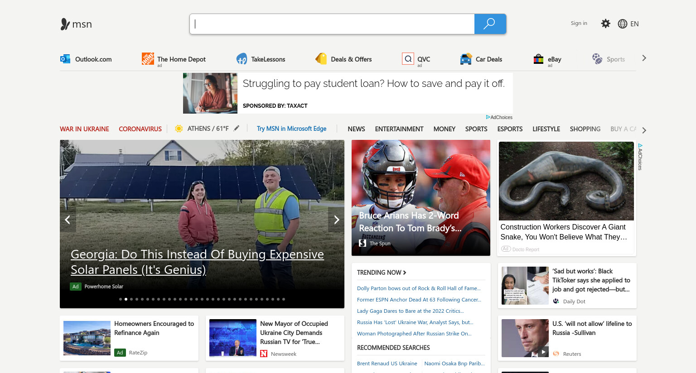This screenshot has width=696, height=373.
Task: Click the Deals & Offers tag icon
Action: point(321,59)
